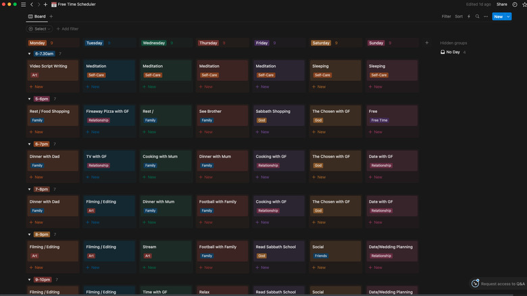Add a new view with plus beside Board
This screenshot has width=527, height=296.
[51, 16]
